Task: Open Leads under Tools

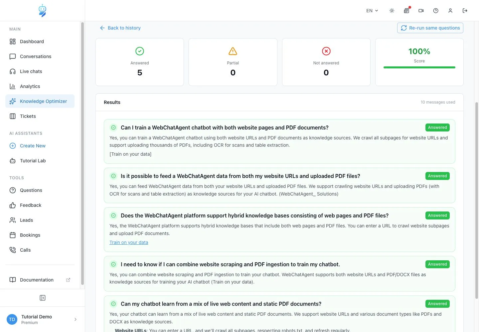Action: pos(40,220)
